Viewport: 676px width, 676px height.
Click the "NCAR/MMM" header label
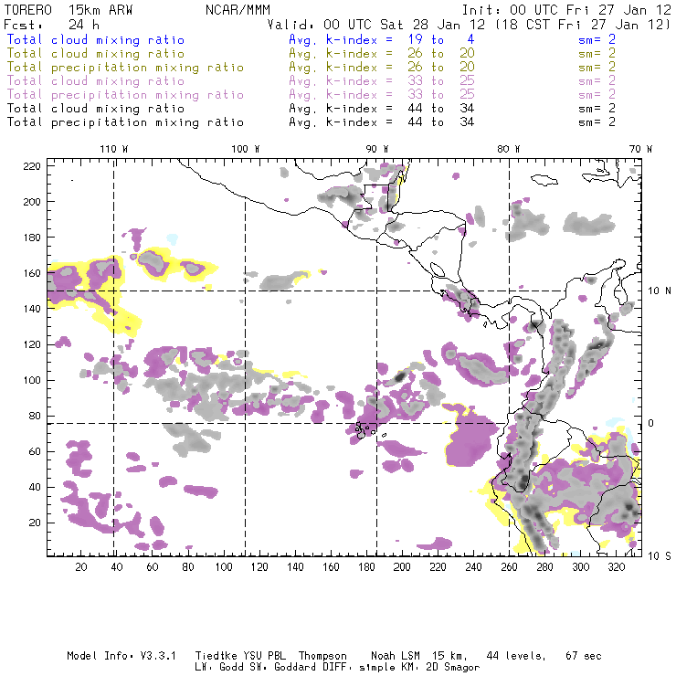tap(238, 10)
